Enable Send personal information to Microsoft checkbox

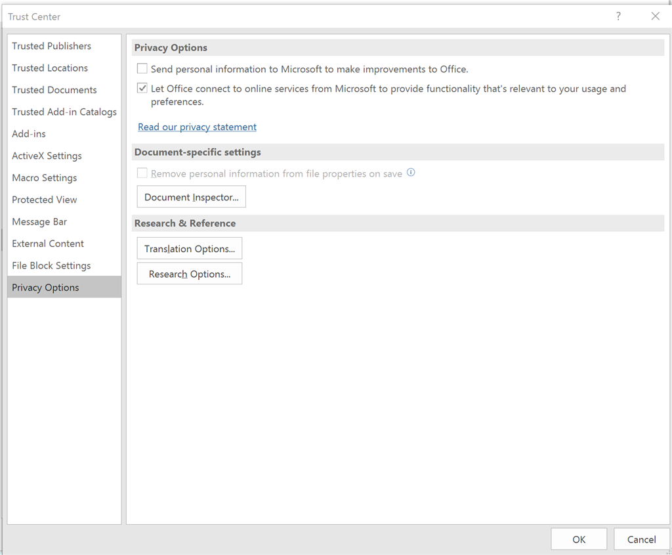coord(142,68)
